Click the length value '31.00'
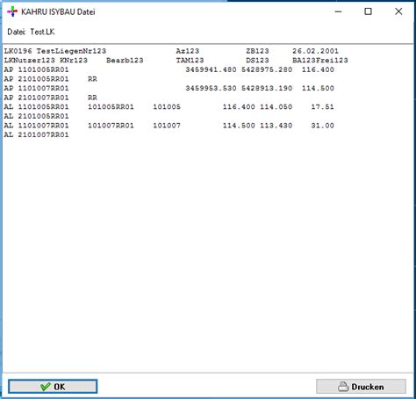 pyautogui.click(x=322, y=126)
